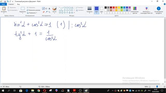Choose the oval shape
Viewport: 166px width, 93px height.
(x=65, y=8)
